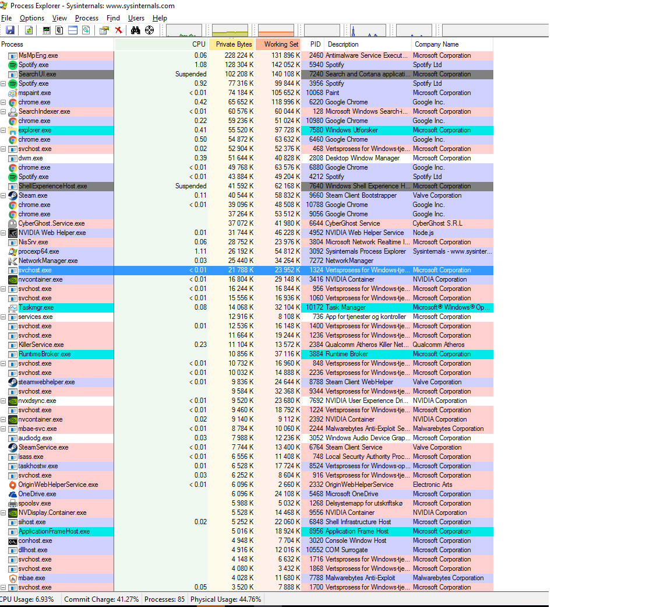Image resolution: width=671 pixels, height=607 pixels.
Task: Click the 'Processes: 85' status bar entry
Action: click(x=164, y=599)
